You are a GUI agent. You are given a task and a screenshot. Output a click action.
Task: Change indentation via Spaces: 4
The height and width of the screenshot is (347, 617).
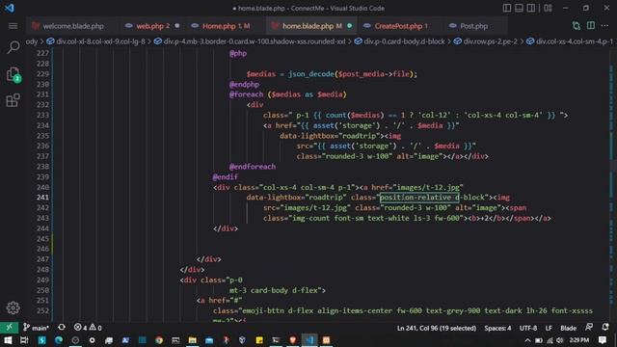click(x=497, y=328)
